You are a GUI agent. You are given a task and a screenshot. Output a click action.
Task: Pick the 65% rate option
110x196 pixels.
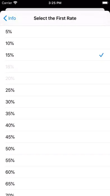(x=55, y=184)
